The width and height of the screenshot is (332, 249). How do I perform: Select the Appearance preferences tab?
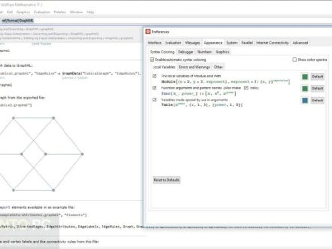pyautogui.click(x=213, y=43)
